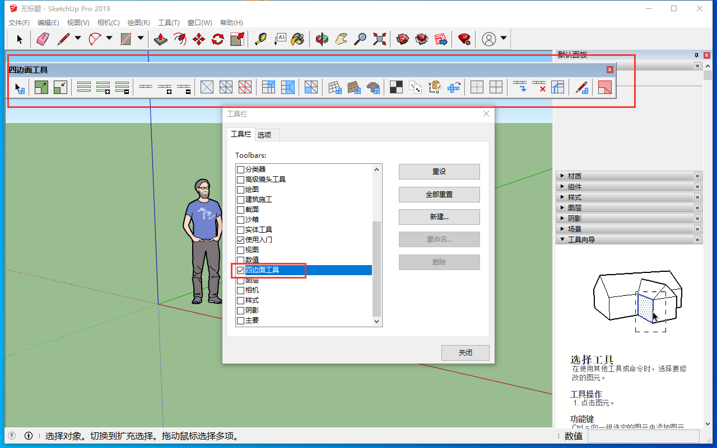Enable the 相机 toolbar checkbox
Viewport: 717px width, 448px height.
click(240, 290)
